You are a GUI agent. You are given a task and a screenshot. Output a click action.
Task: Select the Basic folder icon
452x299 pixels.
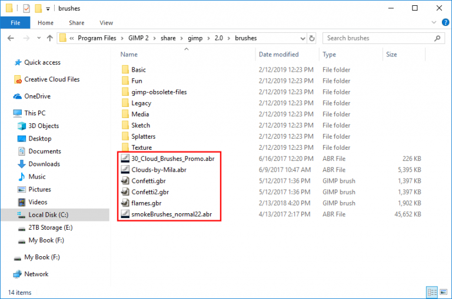pyautogui.click(x=125, y=70)
